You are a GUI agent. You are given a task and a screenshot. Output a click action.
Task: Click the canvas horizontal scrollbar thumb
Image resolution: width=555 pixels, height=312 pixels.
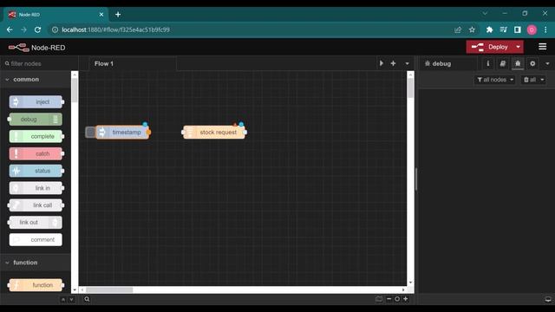pos(109,289)
